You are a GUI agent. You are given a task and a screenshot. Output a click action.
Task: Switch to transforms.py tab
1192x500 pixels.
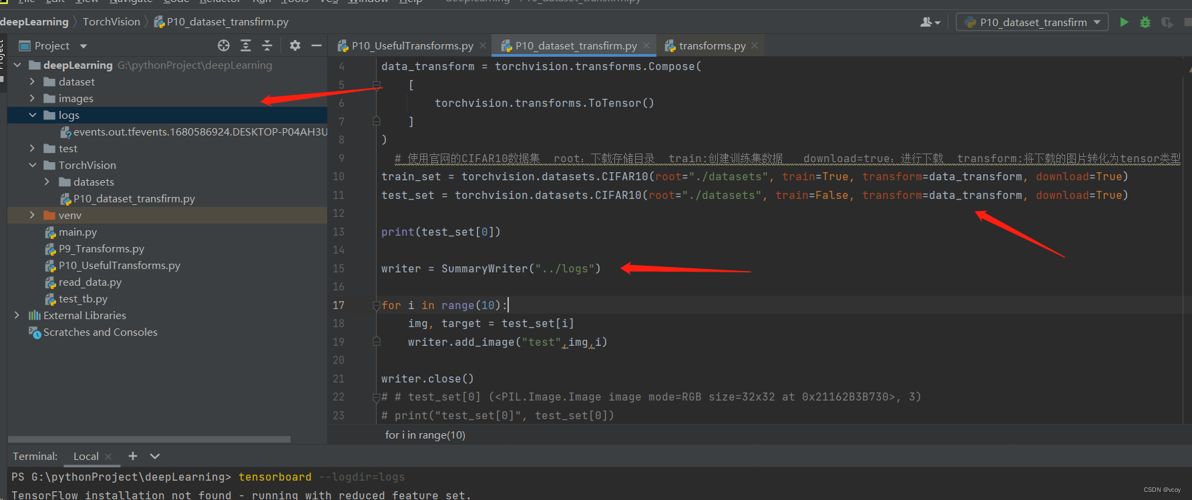coord(712,45)
